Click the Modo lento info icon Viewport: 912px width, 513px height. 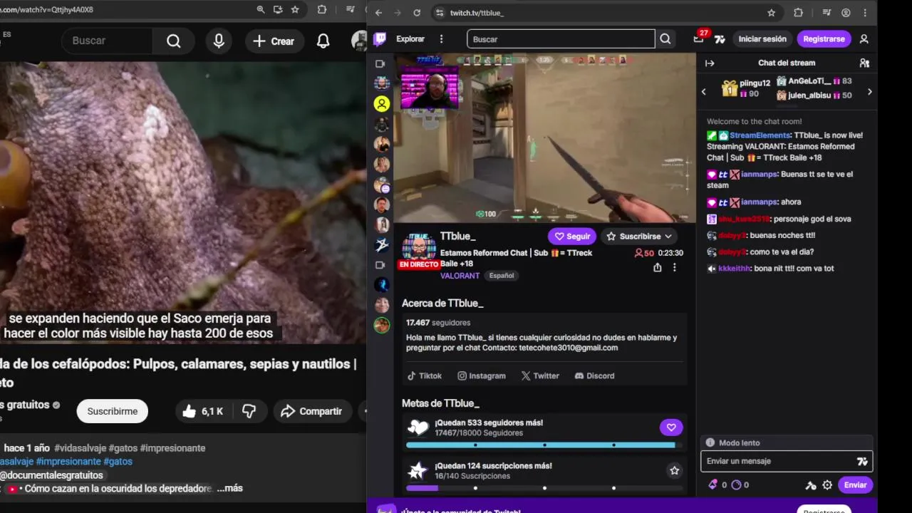[710, 442]
